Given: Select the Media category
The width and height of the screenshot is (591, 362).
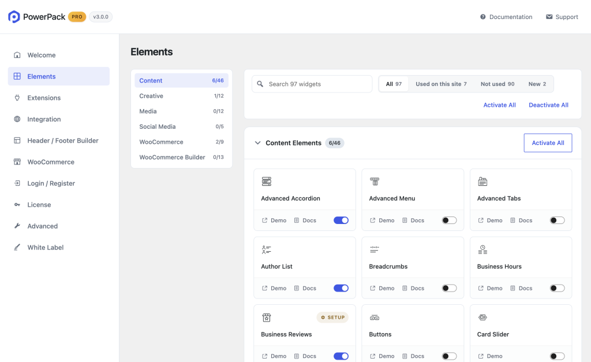Looking at the screenshot, I should [181, 111].
